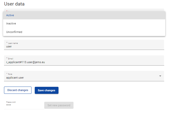The image size is (171, 115).
Task: Click the "user" last name value
Action: coord(9,46)
